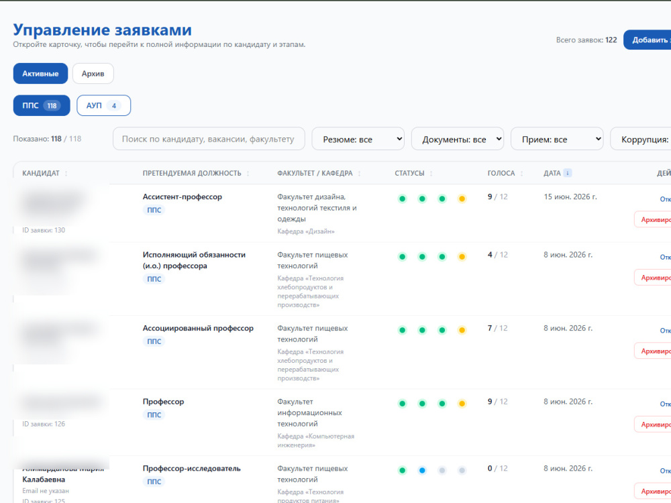
Task: Archive the Профессор-исследователь application
Action: point(653,492)
